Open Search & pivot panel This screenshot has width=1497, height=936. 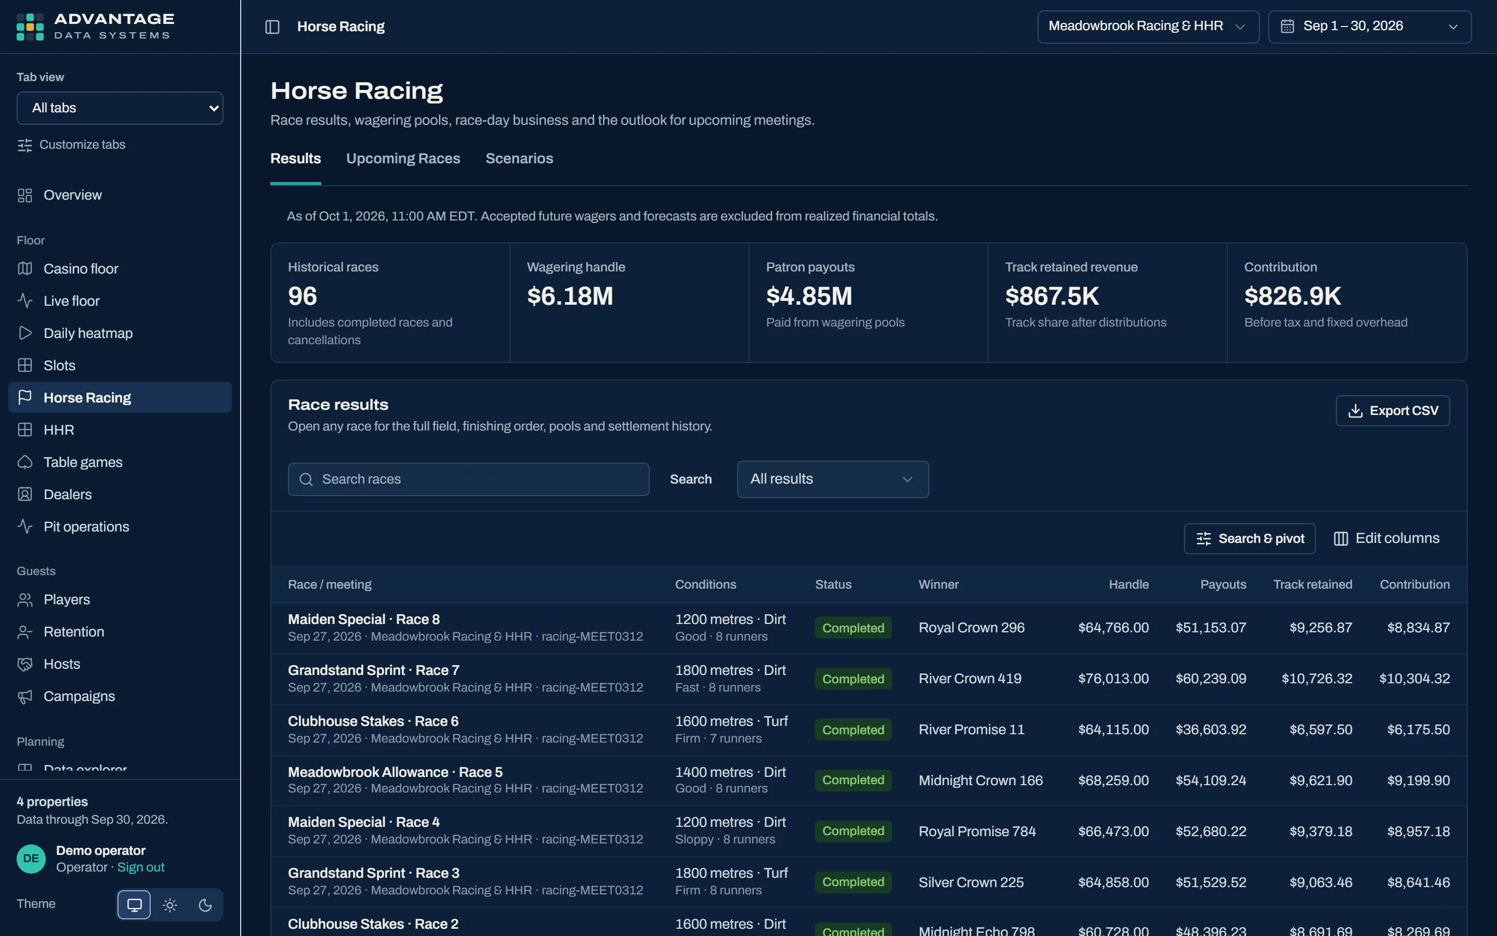pyautogui.click(x=1250, y=539)
